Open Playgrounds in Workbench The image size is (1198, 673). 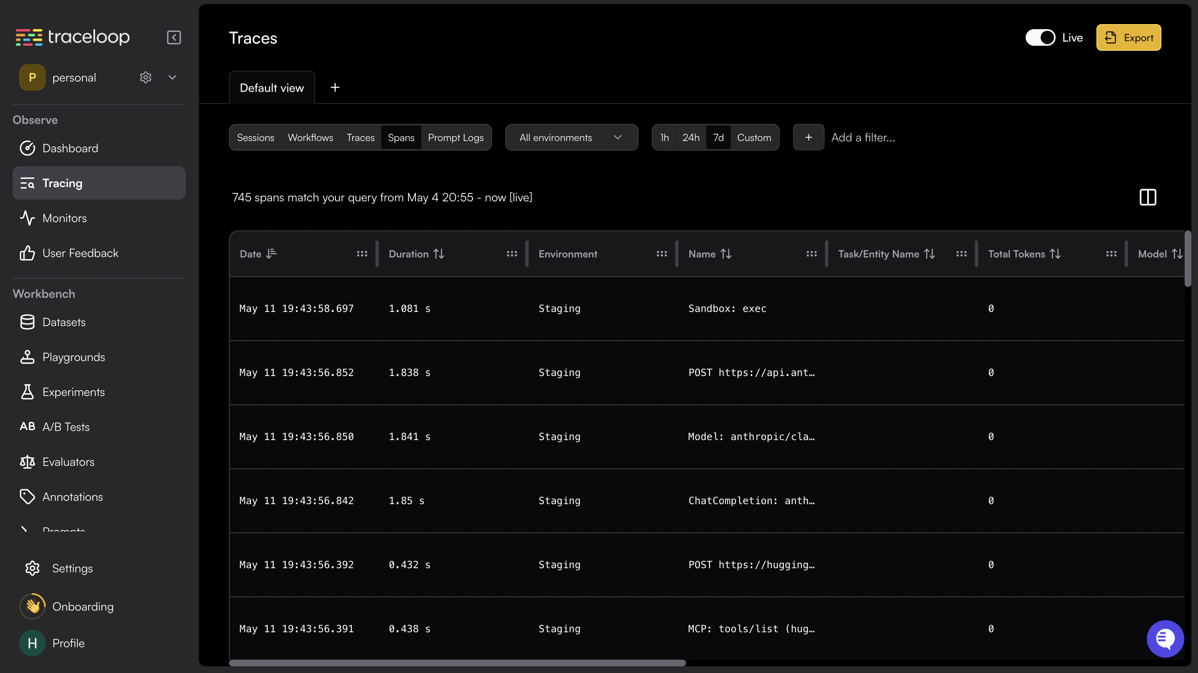tap(99, 357)
